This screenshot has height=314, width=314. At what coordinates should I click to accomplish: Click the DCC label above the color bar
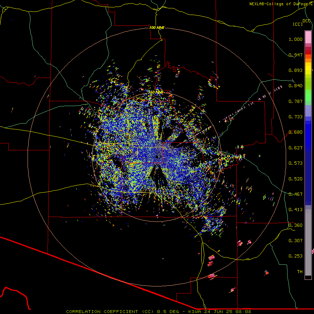[x=306, y=21]
